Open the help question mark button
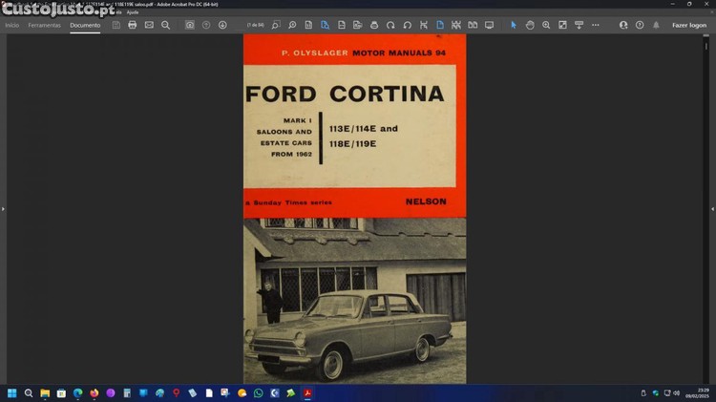 coord(640,25)
